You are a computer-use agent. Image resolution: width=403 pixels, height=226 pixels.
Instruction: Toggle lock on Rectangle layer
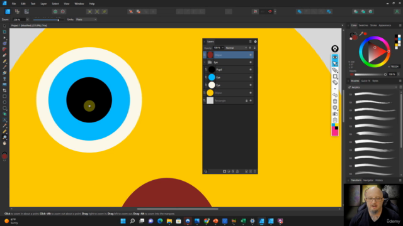(x=246, y=100)
